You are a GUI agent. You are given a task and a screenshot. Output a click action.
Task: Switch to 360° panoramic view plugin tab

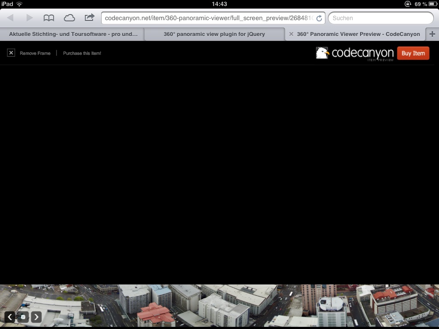pyautogui.click(x=214, y=34)
